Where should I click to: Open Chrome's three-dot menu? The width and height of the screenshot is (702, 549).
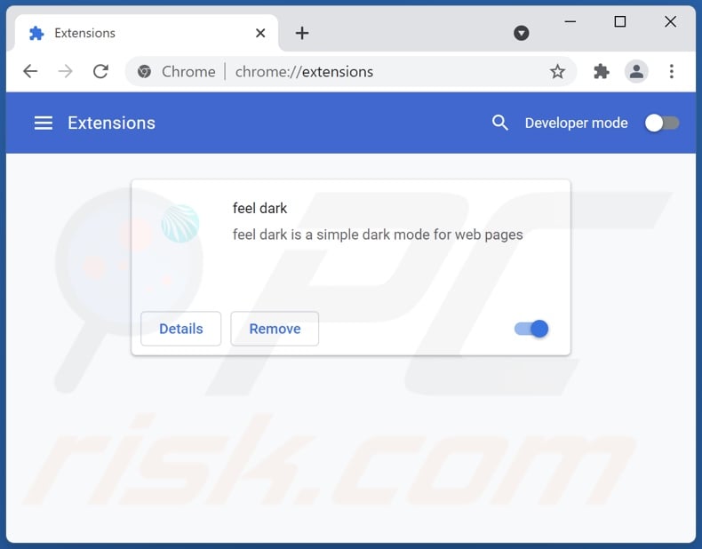tap(671, 72)
